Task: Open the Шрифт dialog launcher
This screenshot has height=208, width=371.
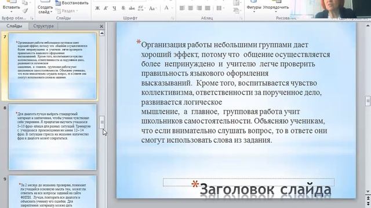Action: pos(173,18)
